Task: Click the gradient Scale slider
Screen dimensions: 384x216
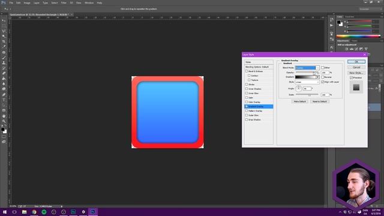Action: point(307,95)
